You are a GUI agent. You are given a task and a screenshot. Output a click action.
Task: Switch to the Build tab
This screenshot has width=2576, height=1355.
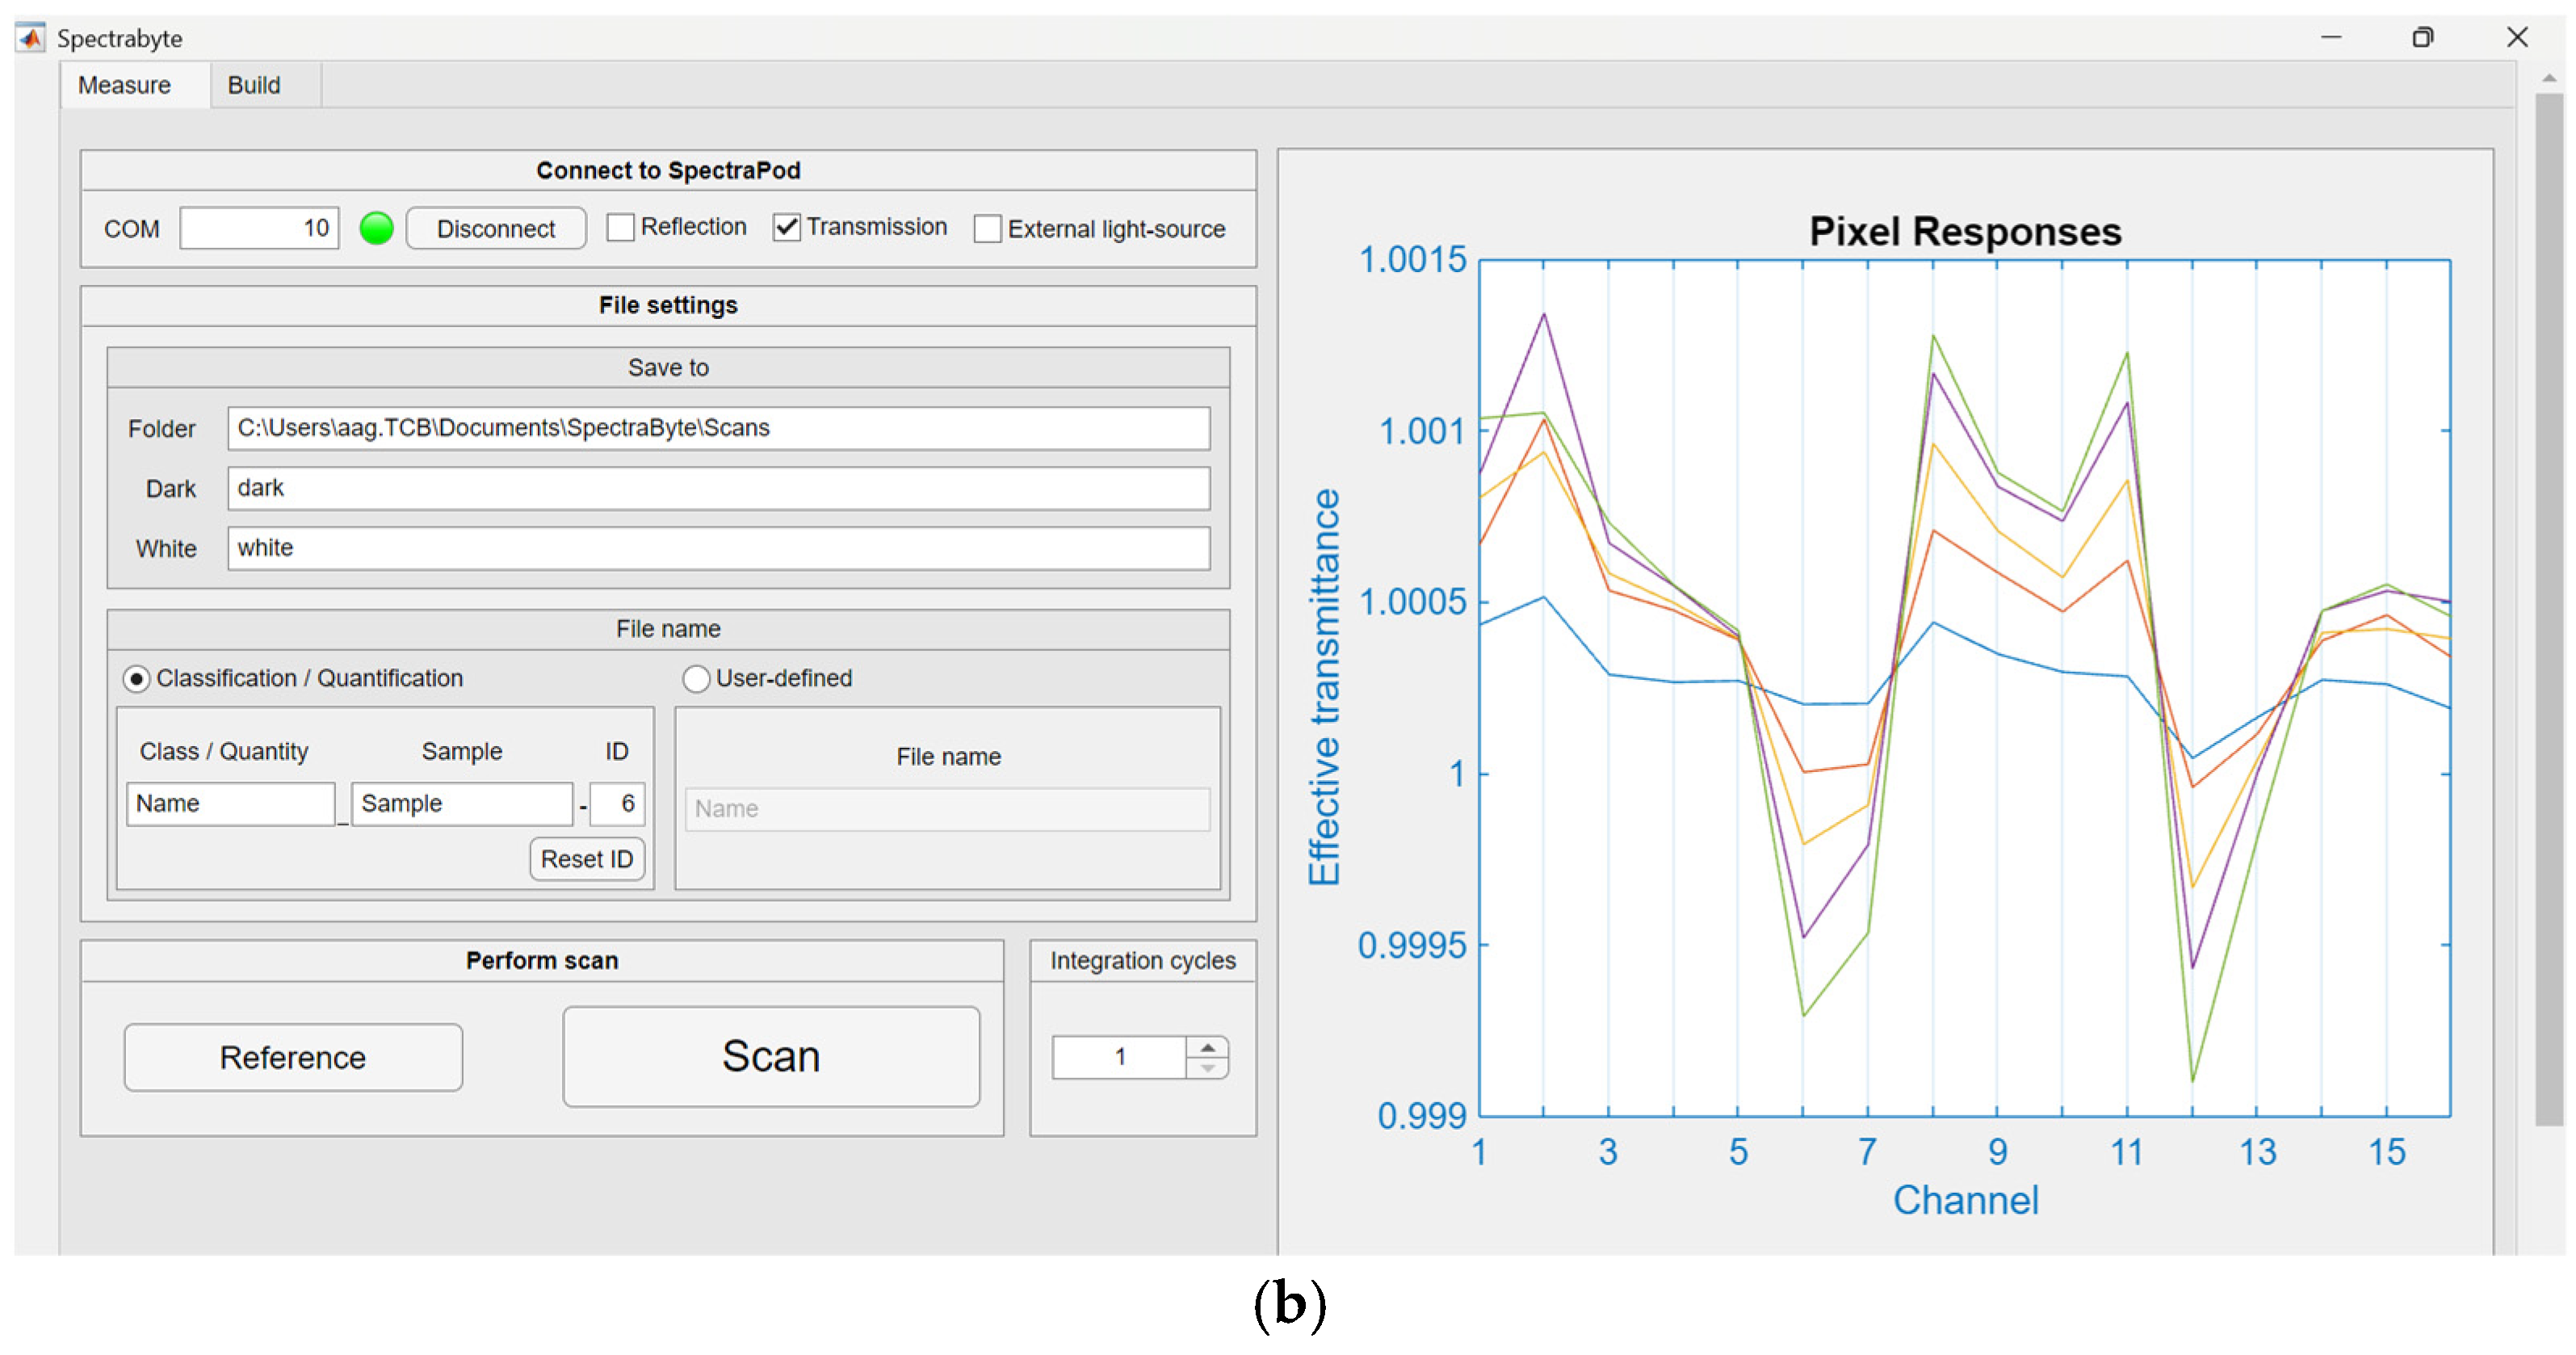click(x=254, y=85)
